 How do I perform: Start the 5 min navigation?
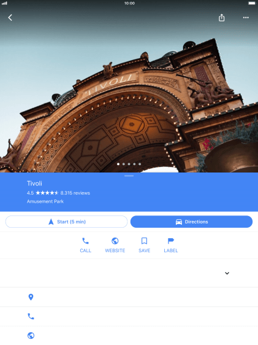66,222
